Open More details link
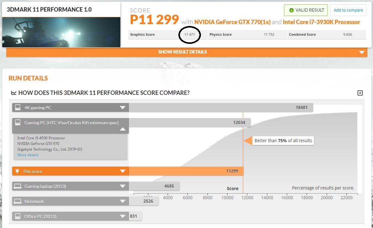 (28, 155)
